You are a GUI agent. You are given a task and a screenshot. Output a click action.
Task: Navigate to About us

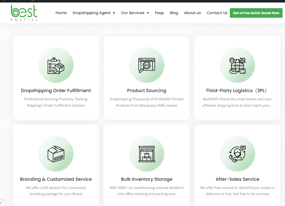[x=192, y=13]
